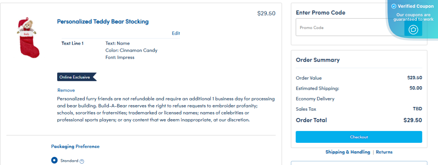Edit the stocking personalization details

(x=176, y=33)
